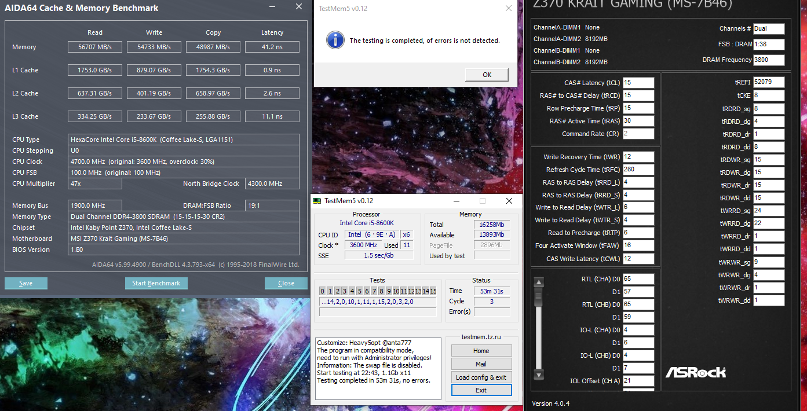
Task: Click the TestMem5 title bar app icon
Action: tap(317, 201)
